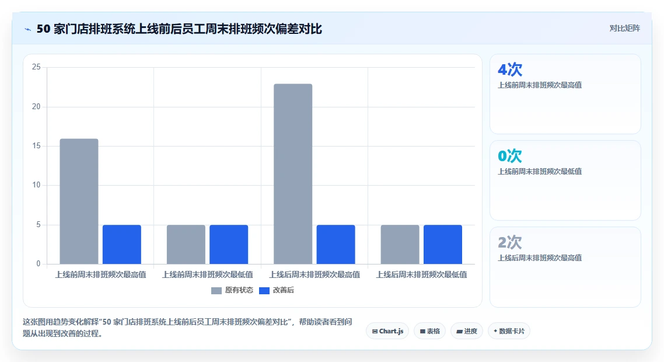Screen dimensions: 664x362
Task: Toggle the 原有状态 legend swatch
Action: tap(216, 290)
